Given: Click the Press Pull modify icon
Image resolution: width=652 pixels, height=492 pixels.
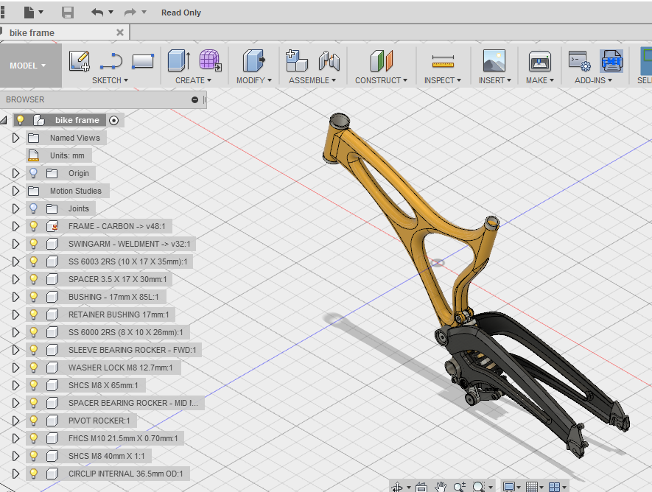Looking at the screenshot, I should pyautogui.click(x=254, y=60).
